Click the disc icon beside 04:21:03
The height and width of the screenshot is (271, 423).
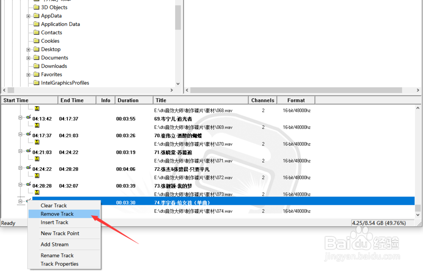[28, 150]
